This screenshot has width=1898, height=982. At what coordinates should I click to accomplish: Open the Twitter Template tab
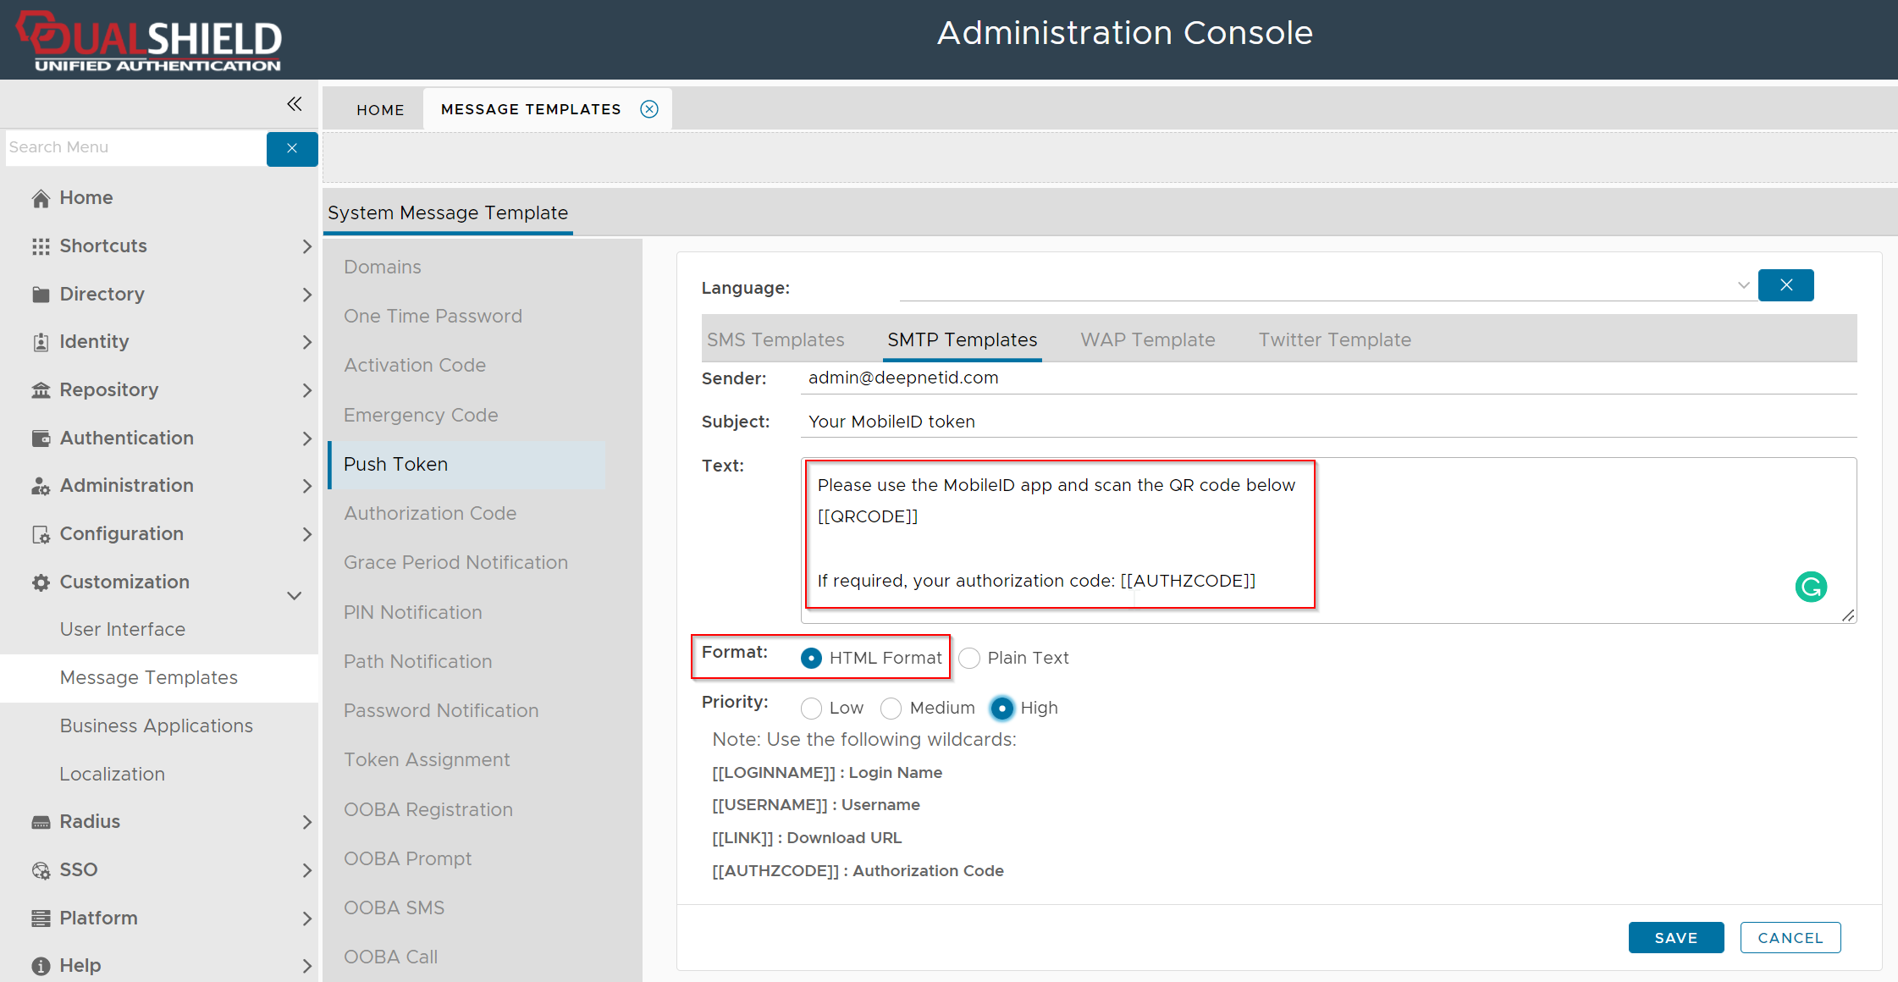click(x=1334, y=339)
